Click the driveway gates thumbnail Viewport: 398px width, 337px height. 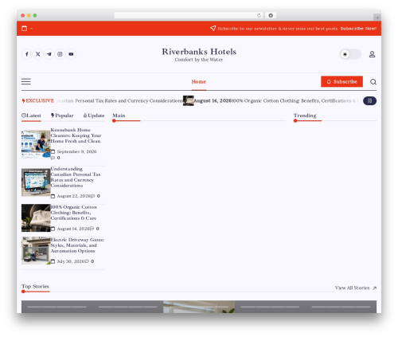click(36, 251)
